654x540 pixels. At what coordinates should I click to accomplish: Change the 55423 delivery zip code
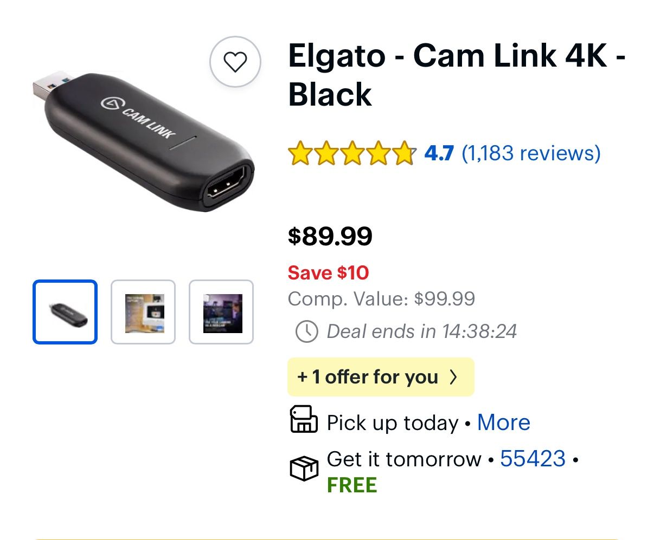(x=533, y=458)
